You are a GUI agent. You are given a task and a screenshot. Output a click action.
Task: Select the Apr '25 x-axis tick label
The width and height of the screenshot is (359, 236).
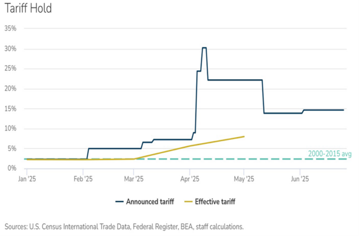(190, 180)
